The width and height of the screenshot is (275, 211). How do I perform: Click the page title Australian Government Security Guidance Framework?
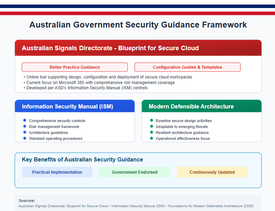138,24
